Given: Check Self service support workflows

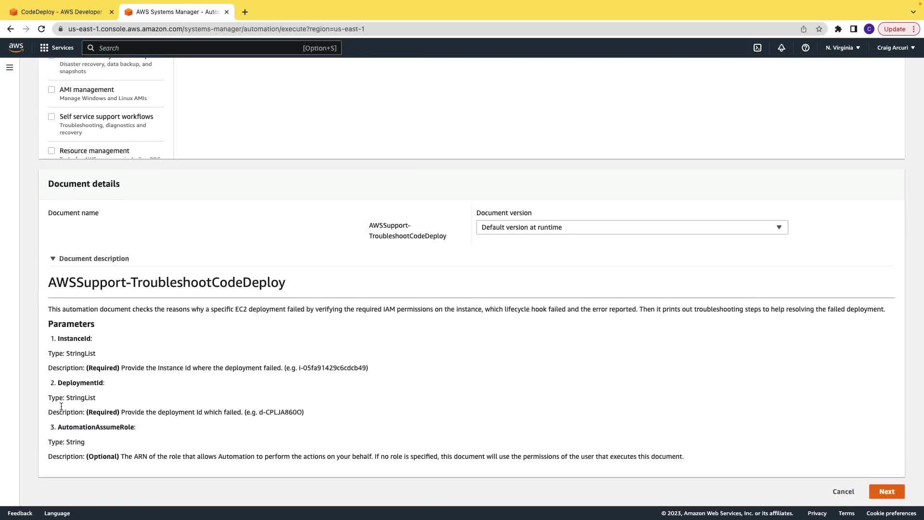Looking at the screenshot, I should 51,117.
